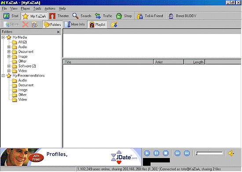Toggle the More Info pane button
The height and width of the screenshot is (172, 242).
click(x=74, y=25)
